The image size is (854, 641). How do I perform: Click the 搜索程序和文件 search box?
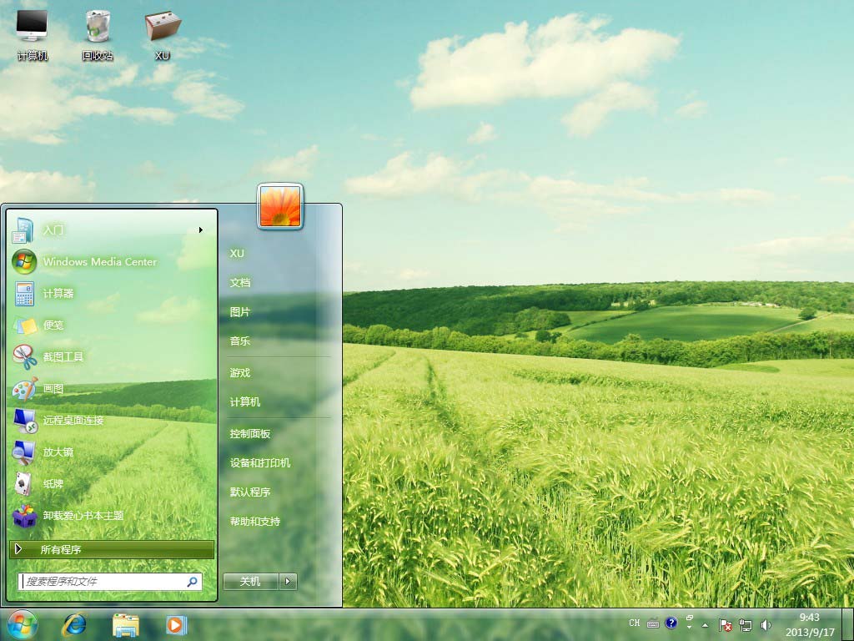point(102,581)
